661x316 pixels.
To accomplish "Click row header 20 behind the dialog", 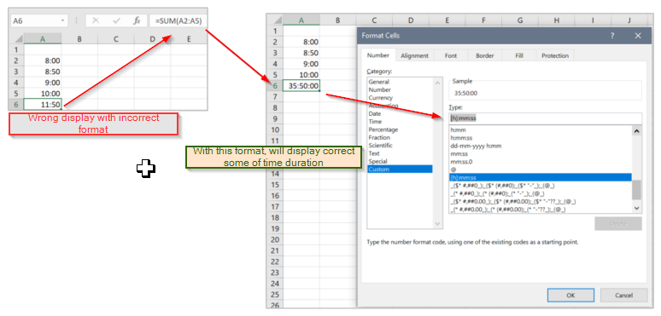I will pyautogui.click(x=275, y=239).
